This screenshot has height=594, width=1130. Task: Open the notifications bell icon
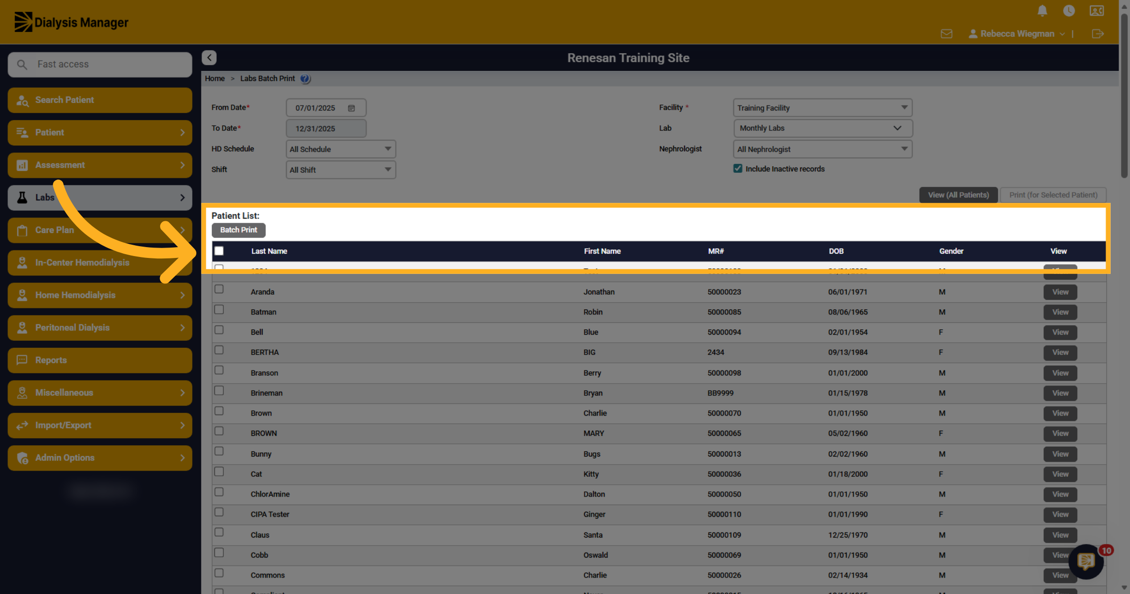tap(1042, 11)
